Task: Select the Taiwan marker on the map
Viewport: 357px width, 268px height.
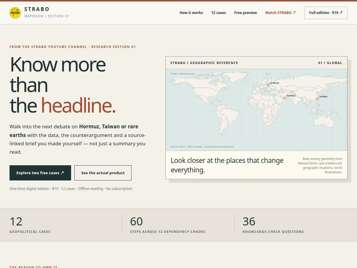Action: pyautogui.click(x=317, y=99)
